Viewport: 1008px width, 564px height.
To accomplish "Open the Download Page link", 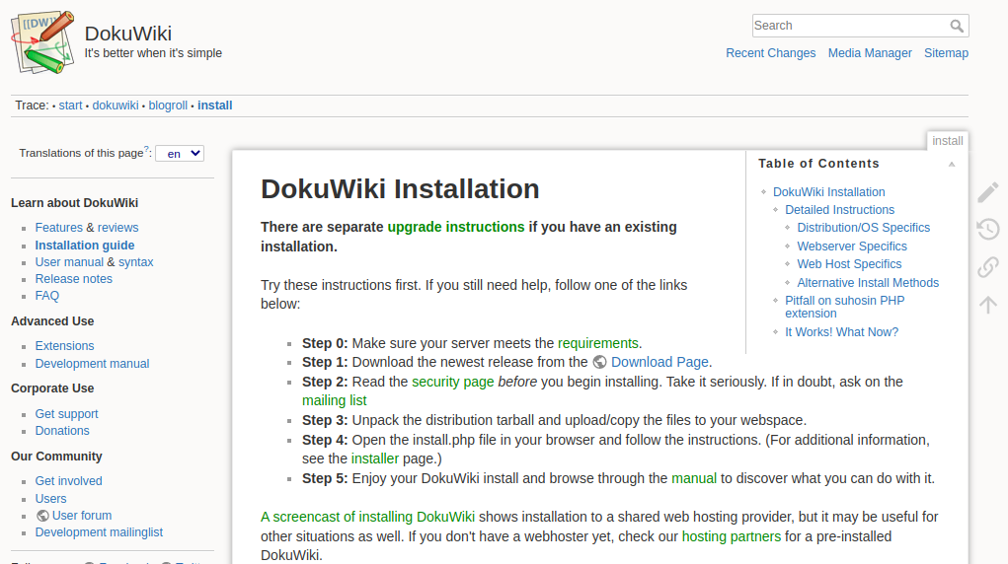I will (659, 362).
